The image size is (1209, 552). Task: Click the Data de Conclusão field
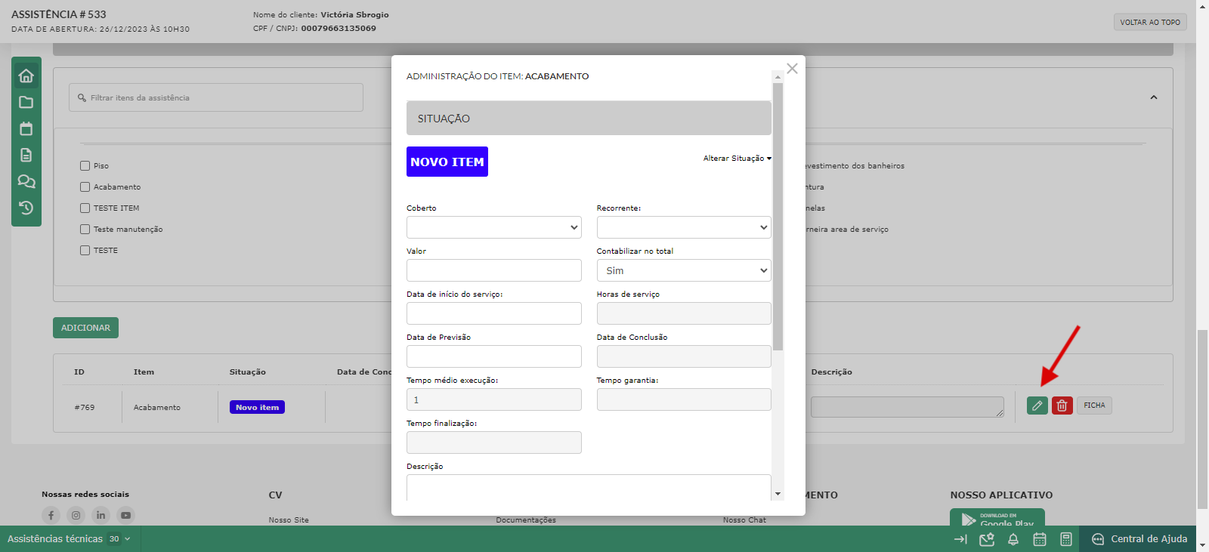click(x=684, y=356)
